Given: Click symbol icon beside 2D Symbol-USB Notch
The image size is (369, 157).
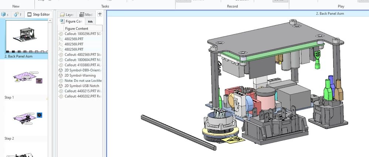Looking at the screenshot, I should pyautogui.click(x=61, y=86).
